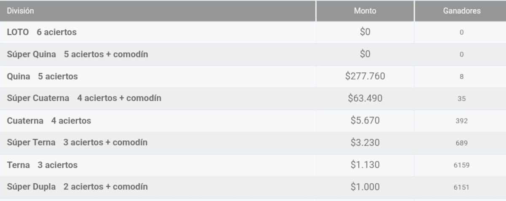
Task: Select the LOTO 6 aciertos row label
Action: [42, 32]
